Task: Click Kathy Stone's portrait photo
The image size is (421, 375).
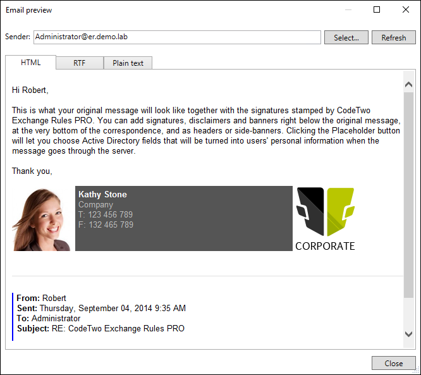Action: point(41,219)
